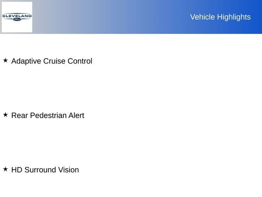
Task: Click the word "Adaptive"
Action: pos(26,61)
